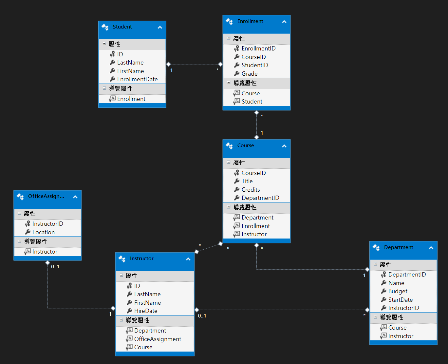Select the Budget property in Department
This screenshot has width=448, height=364.
tap(398, 291)
